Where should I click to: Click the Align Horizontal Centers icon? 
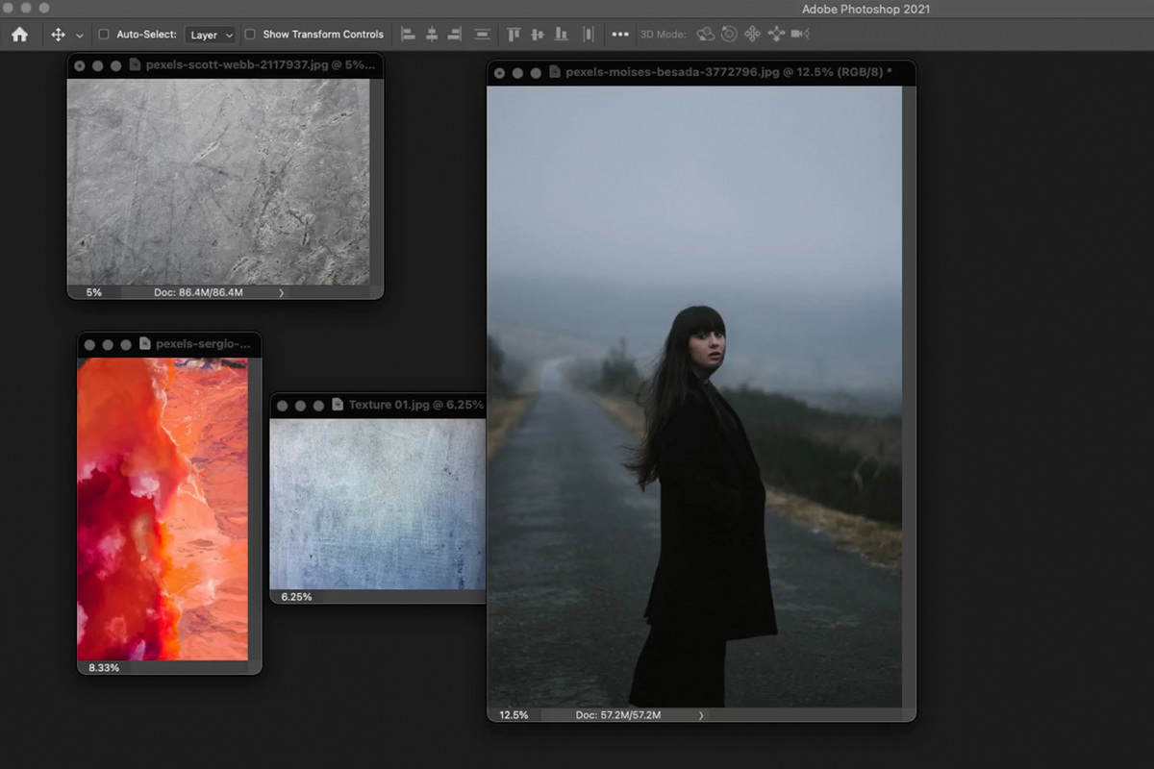click(x=431, y=34)
